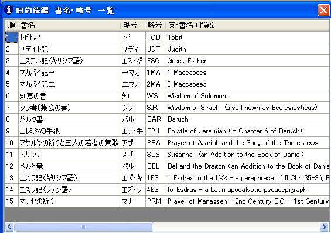Viewport: 331px width, 233px height.
Task: Click the SUS abbreviation cell
Action: coord(156,155)
